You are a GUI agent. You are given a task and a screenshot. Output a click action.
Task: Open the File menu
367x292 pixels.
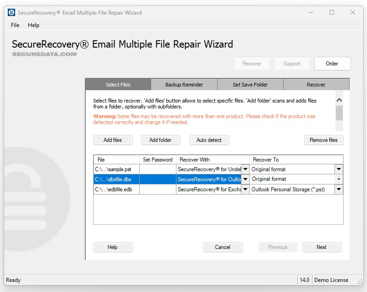(15, 25)
